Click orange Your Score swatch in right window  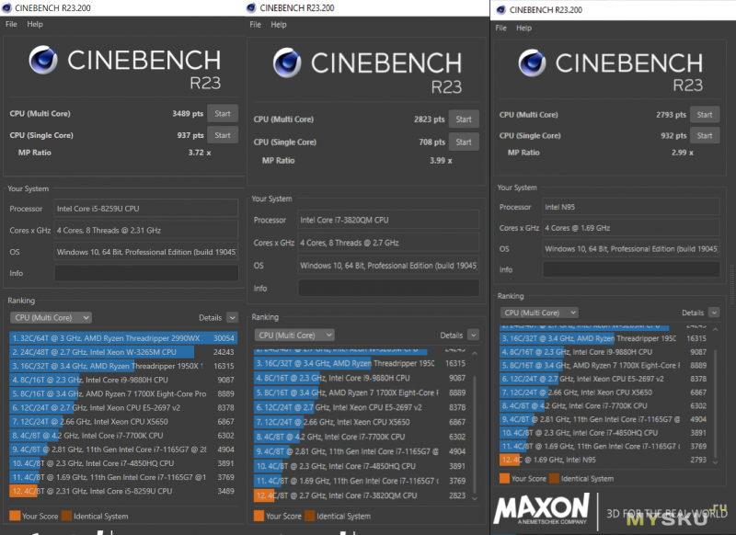click(504, 479)
